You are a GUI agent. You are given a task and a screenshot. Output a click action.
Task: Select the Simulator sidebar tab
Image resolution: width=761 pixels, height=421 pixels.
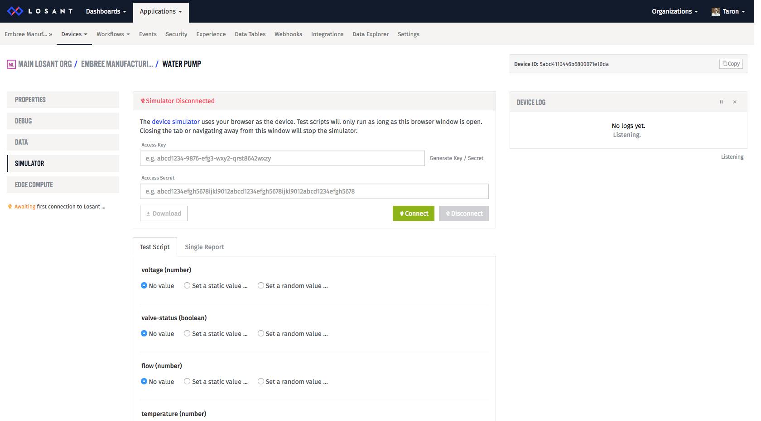(63, 163)
